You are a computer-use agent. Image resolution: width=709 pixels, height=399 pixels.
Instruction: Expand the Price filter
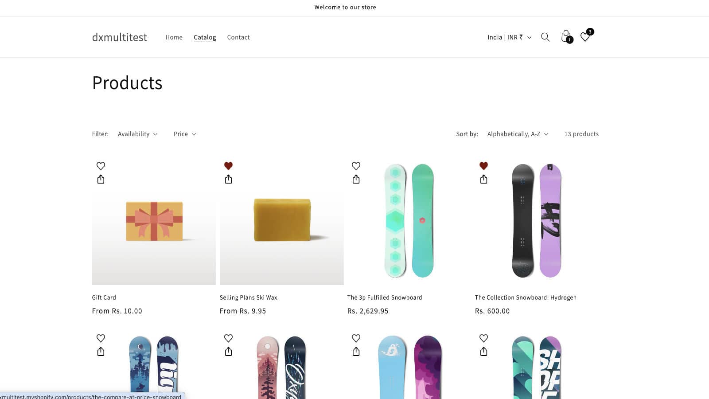[184, 134]
